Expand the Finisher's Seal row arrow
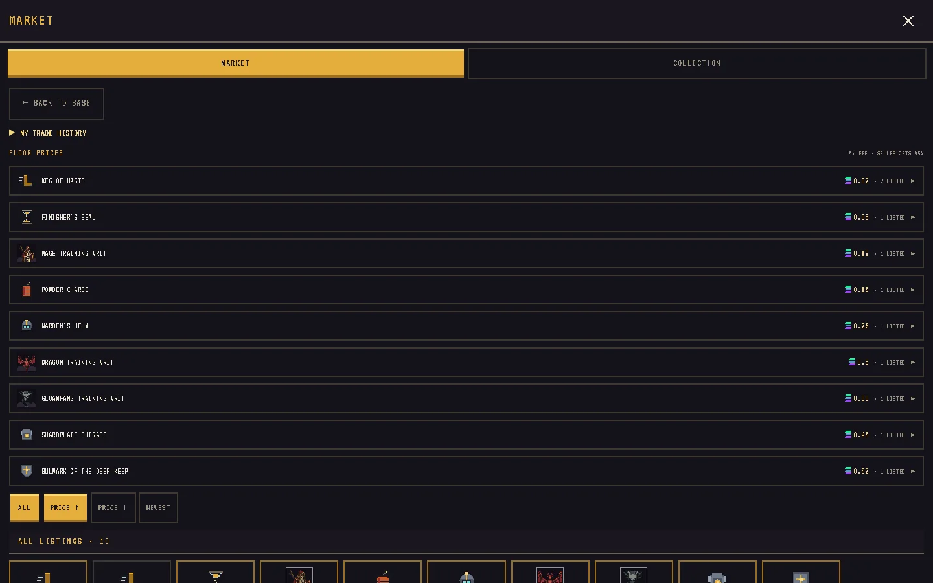This screenshot has height=583, width=933. pos(913,217)
